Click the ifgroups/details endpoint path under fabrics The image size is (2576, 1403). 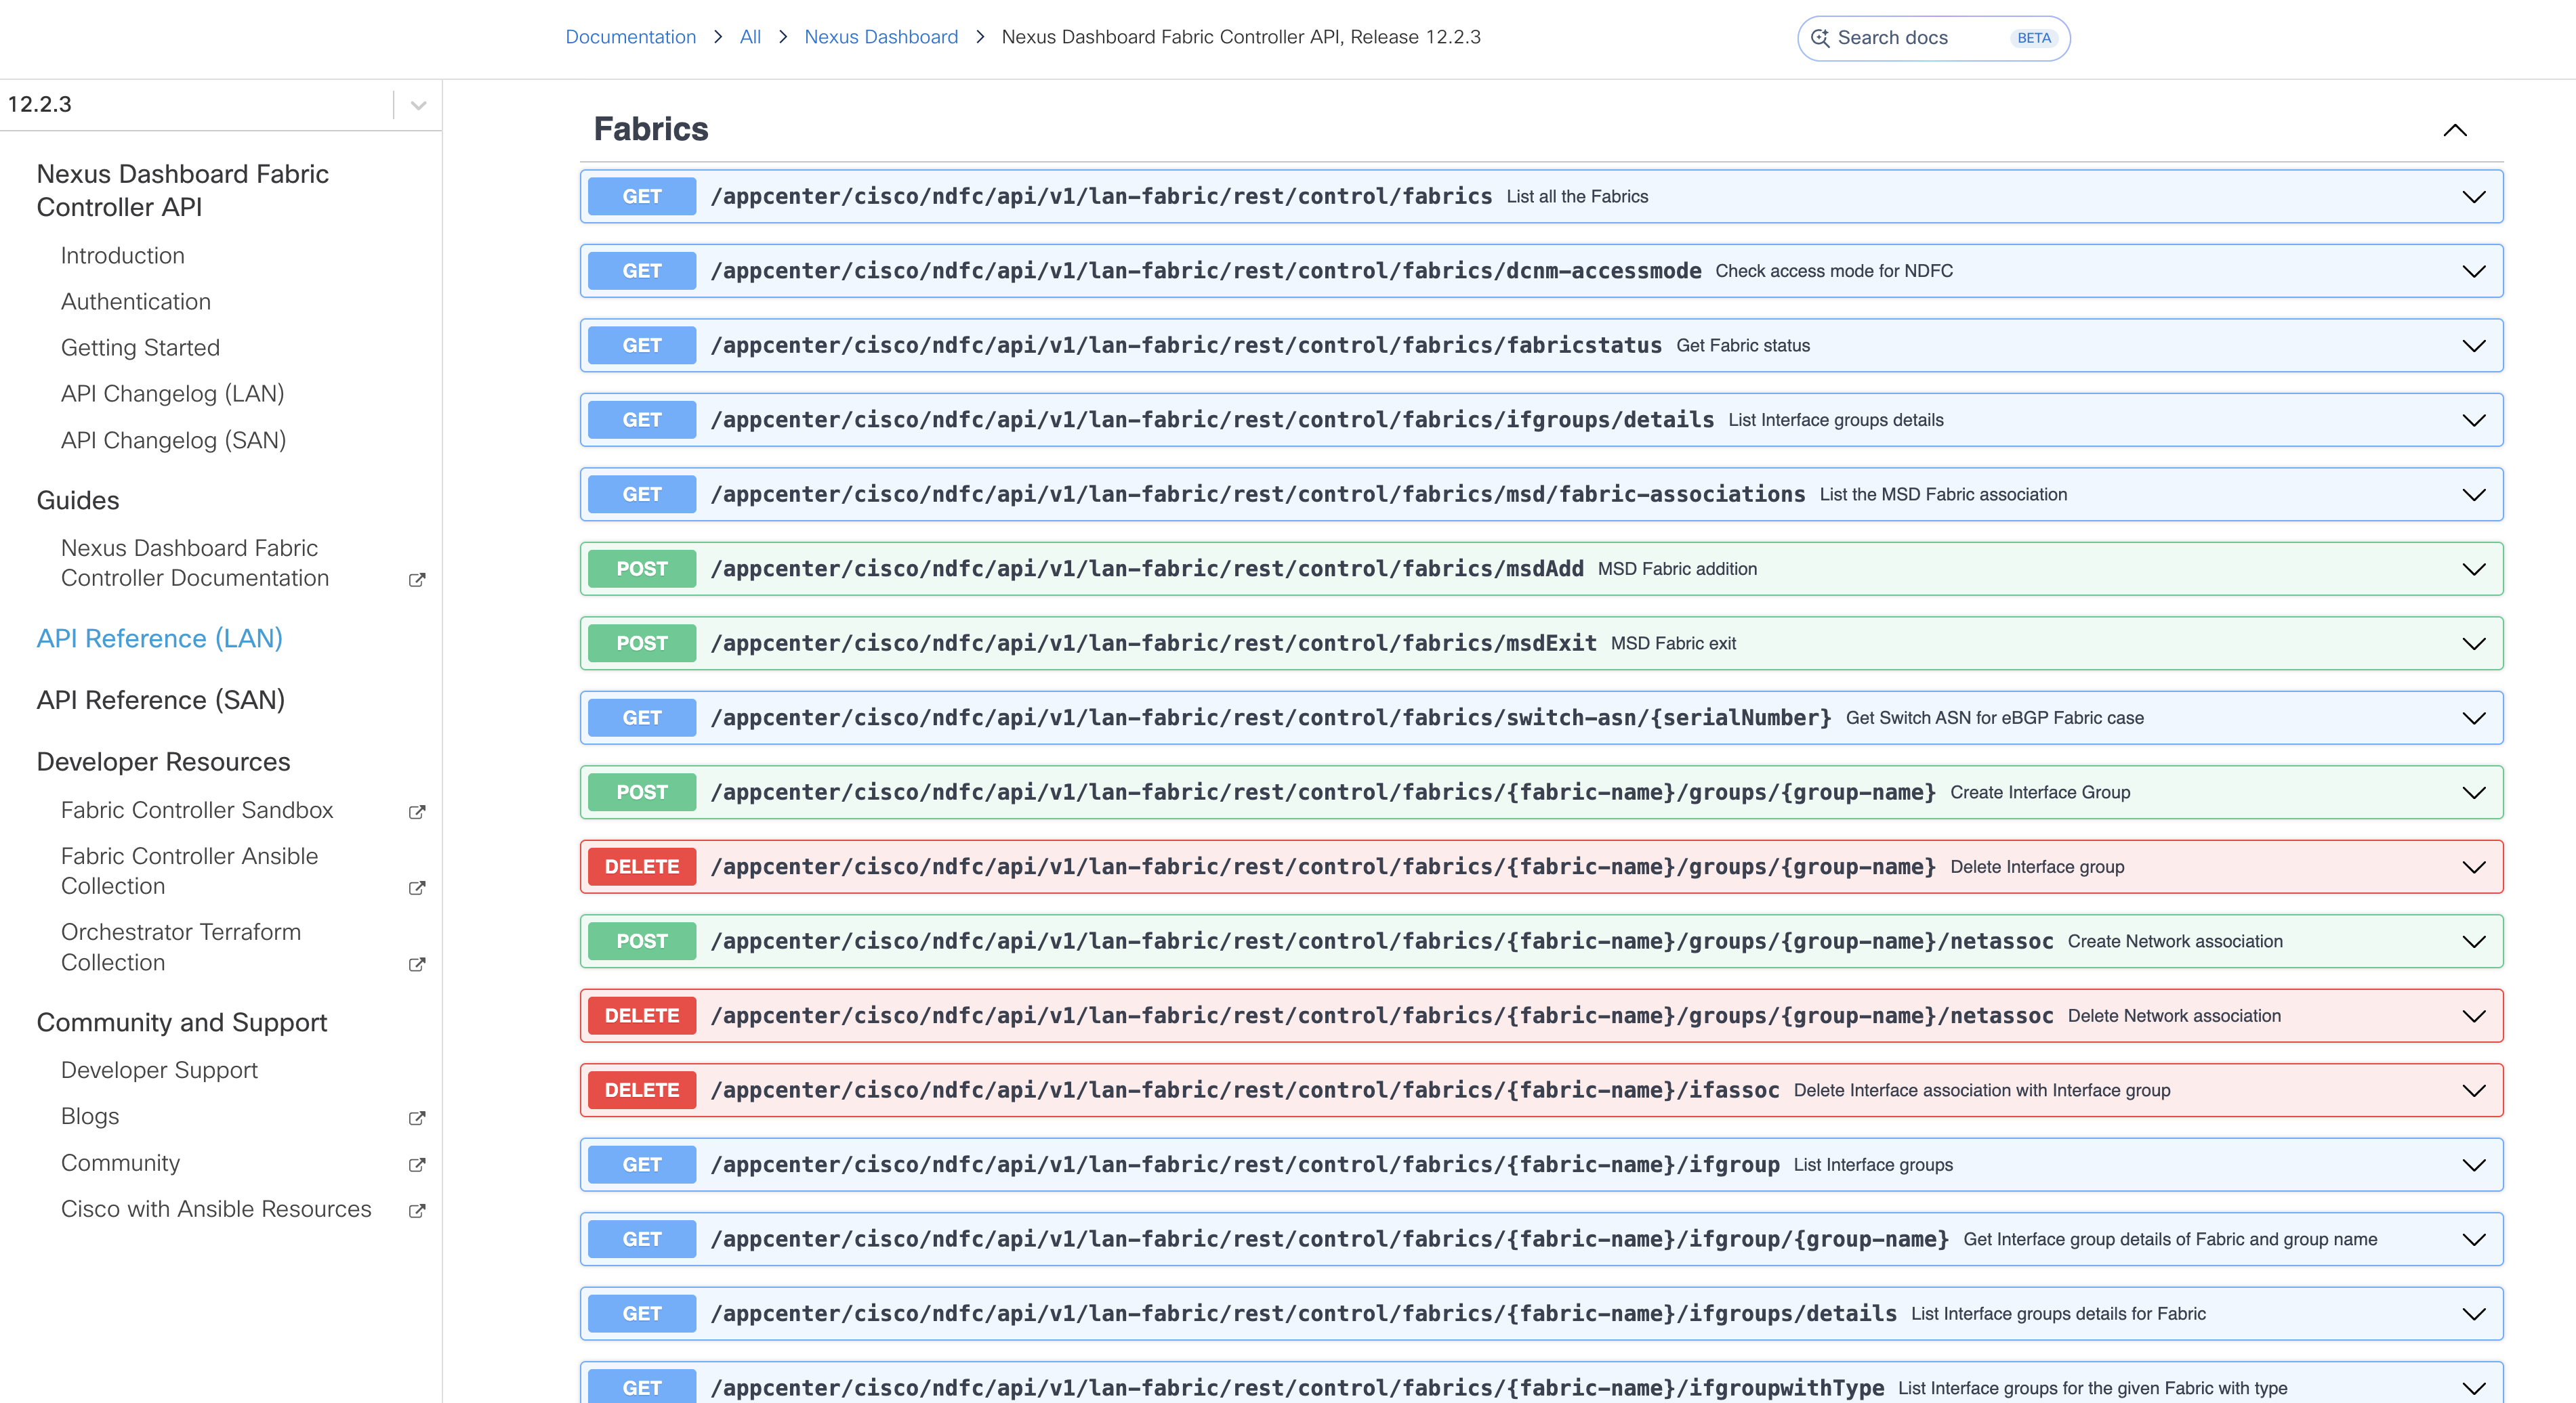coord(1212,420)
